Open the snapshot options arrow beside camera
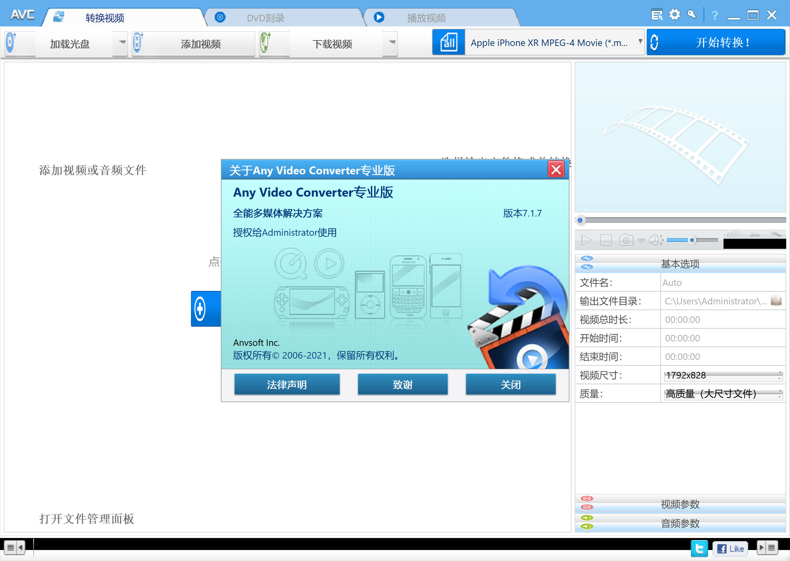The image size is (790, 561). pyautogui.click(x=641, y=241)
